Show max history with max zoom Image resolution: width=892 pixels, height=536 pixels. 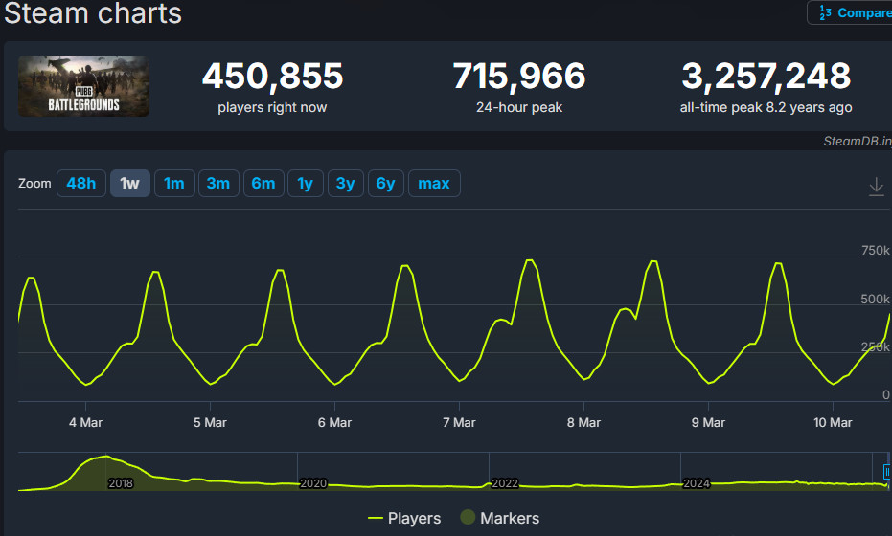click(x=434, y=183)
